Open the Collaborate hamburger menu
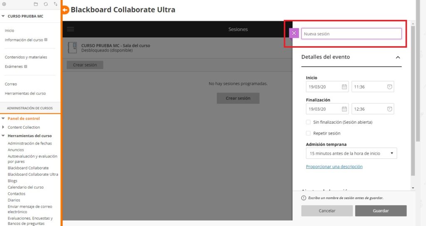 coord(70,29)
